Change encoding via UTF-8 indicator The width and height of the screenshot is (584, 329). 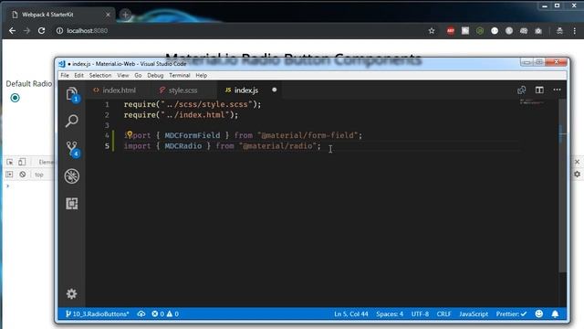pos(420,314)
